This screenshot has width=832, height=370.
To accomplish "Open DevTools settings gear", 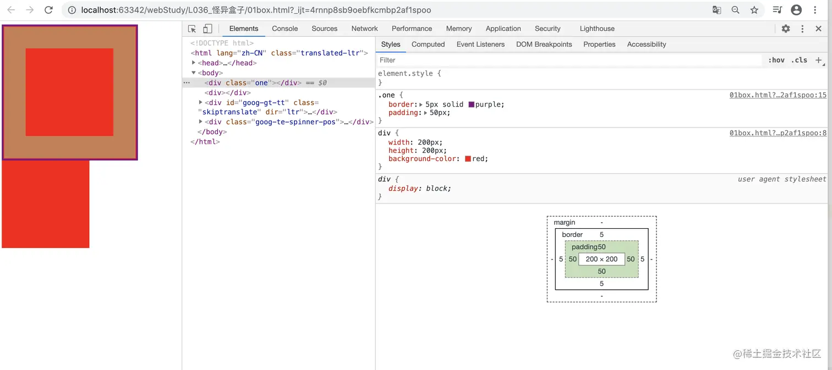I will tap(786, 29).
